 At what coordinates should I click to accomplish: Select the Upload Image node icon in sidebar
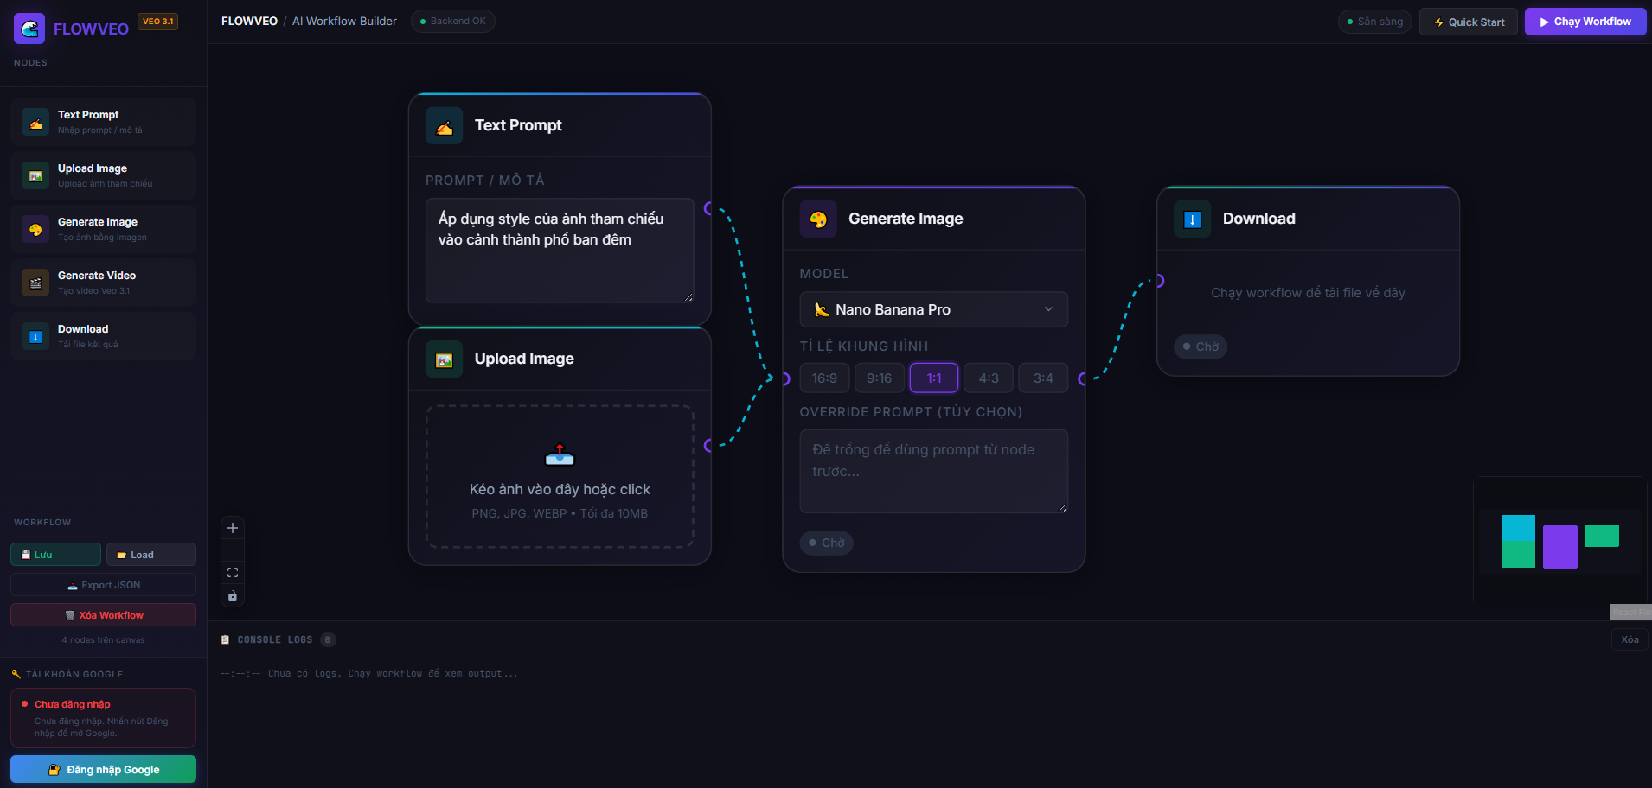pyautogui.click(x=35, y=175)
